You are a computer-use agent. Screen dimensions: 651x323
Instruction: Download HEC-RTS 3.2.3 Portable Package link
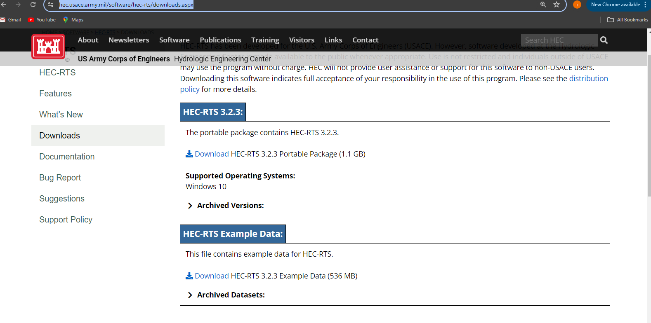212,154
